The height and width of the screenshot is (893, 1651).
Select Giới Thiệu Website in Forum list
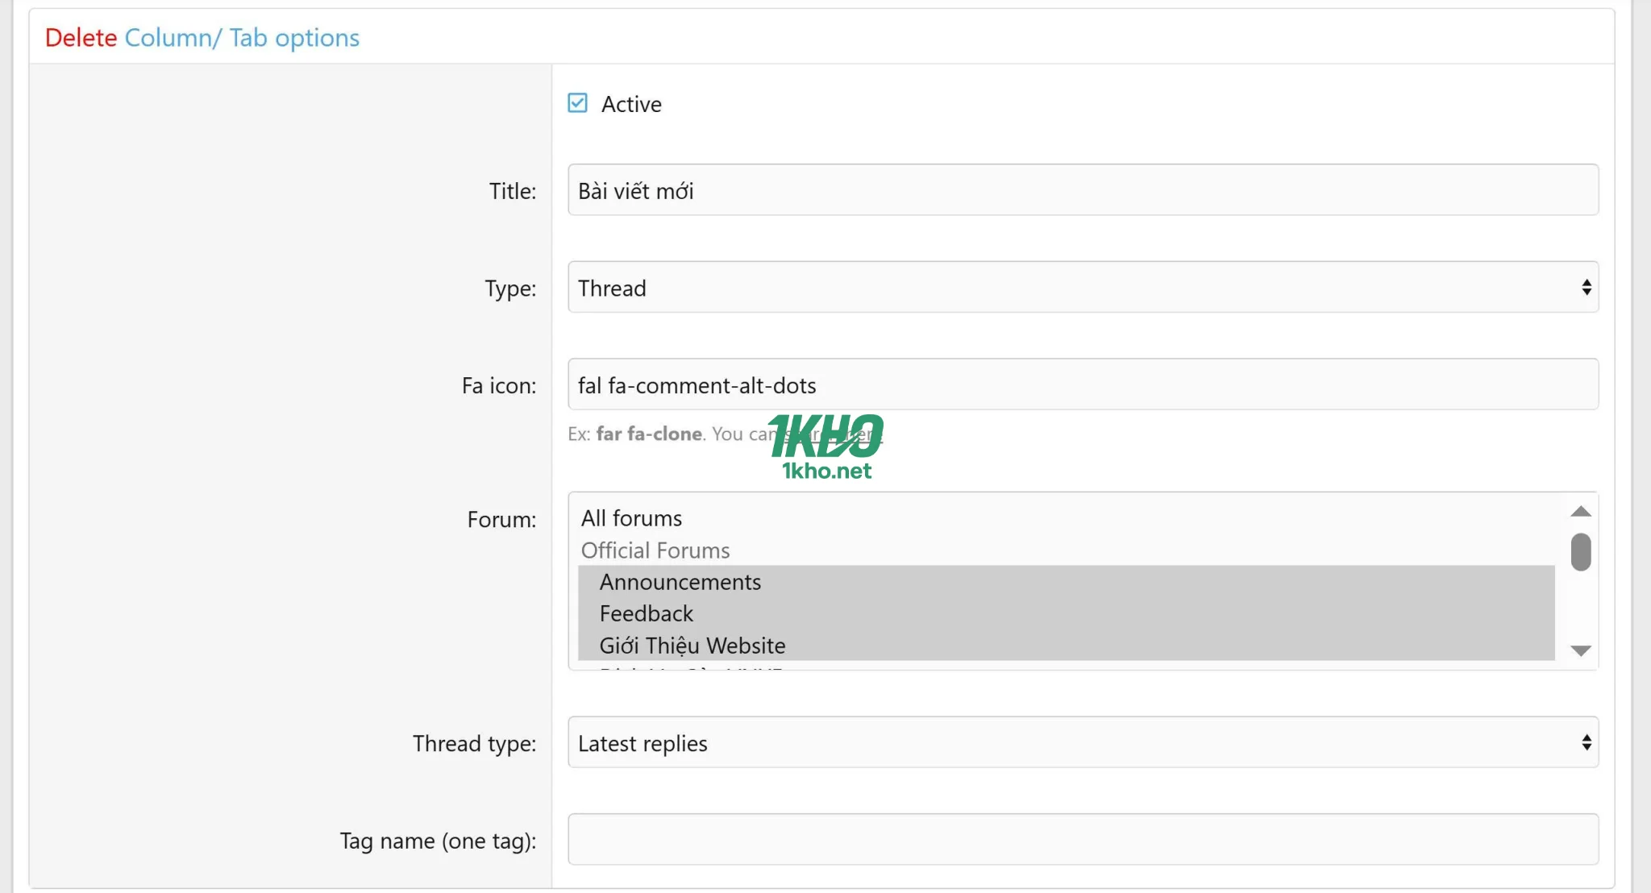coord(692,646)
